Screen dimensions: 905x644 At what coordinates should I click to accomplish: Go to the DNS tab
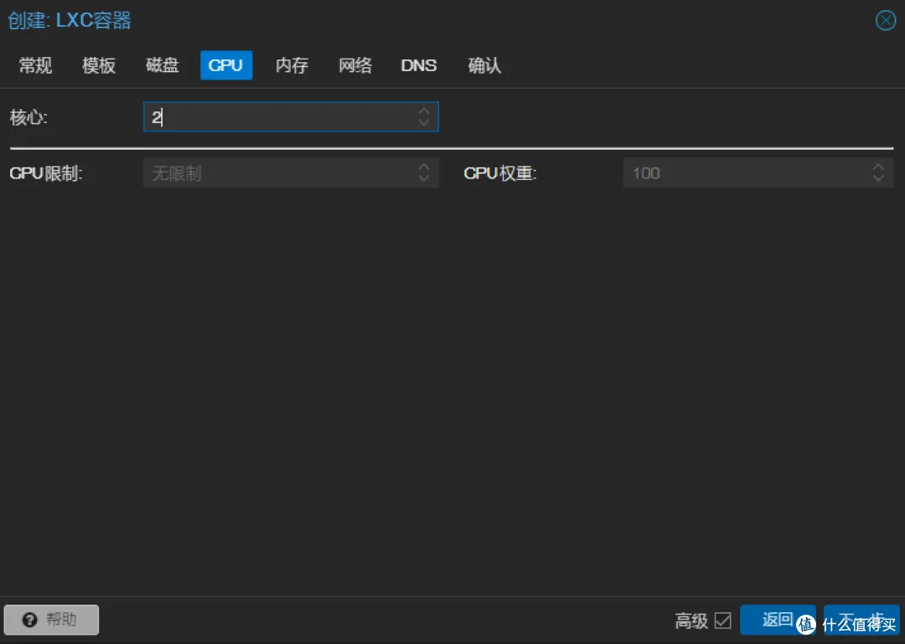tap(419, 65)
